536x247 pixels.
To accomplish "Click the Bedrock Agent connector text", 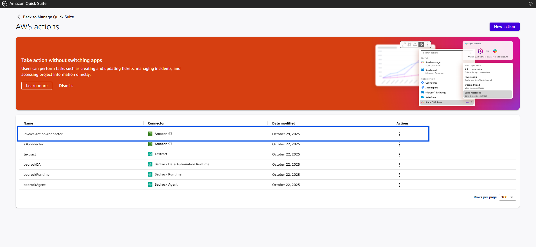I will pos(166,184).
